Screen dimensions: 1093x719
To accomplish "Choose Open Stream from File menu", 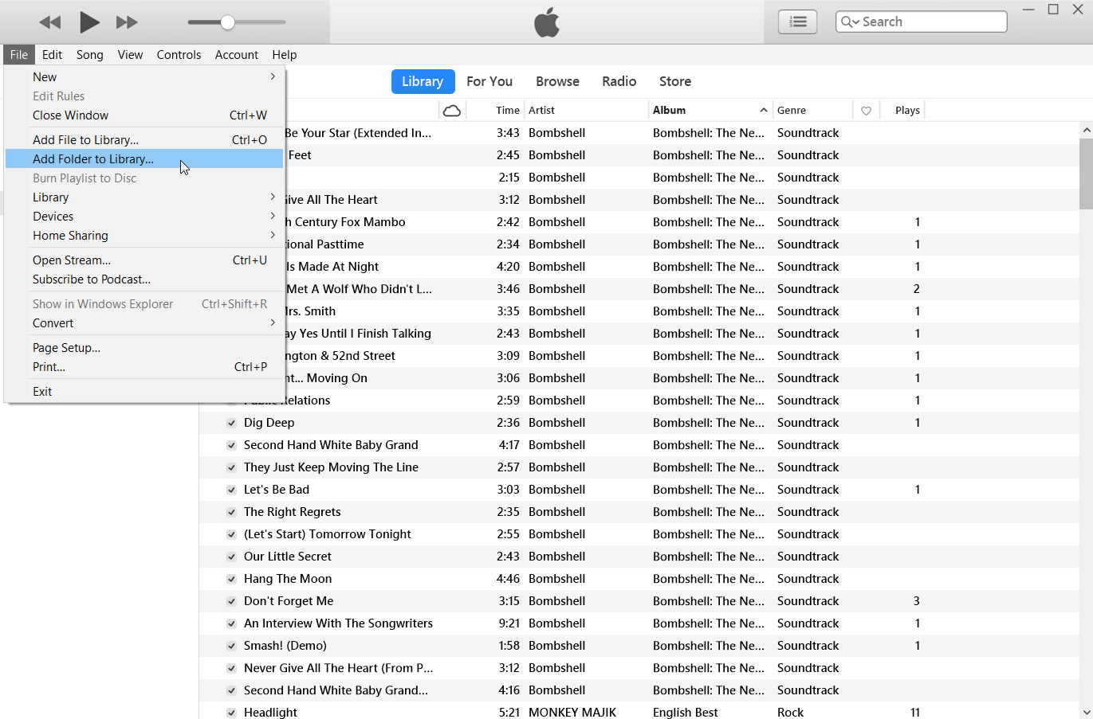I will click(x=144, y=260).
